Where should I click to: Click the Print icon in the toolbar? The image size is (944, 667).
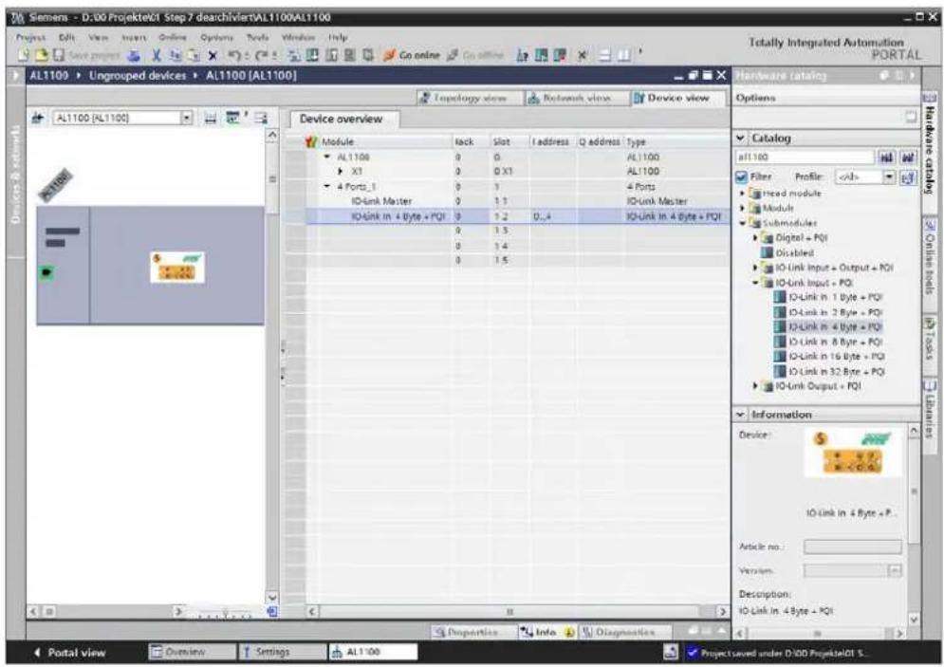[x=135, y=55]
